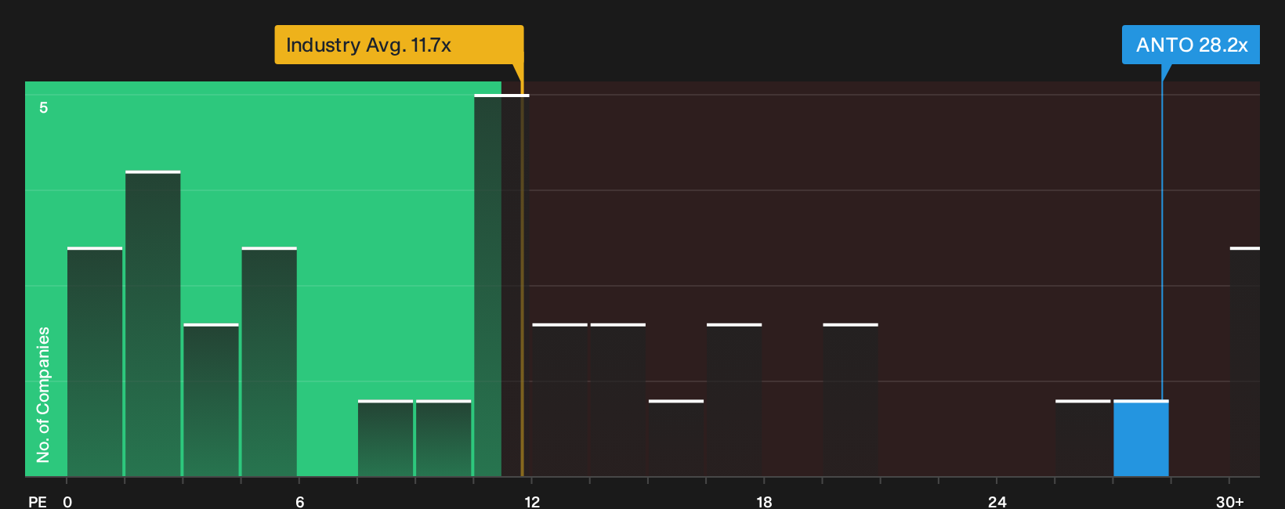The height and width of the screenshot is (509, 1285).
Task: Click the "PE" axis title
Action: point(38,502)
